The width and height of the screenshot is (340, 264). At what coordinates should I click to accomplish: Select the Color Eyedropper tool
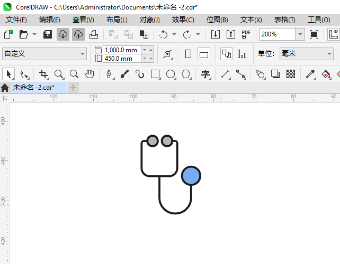(x=310, y=74)
